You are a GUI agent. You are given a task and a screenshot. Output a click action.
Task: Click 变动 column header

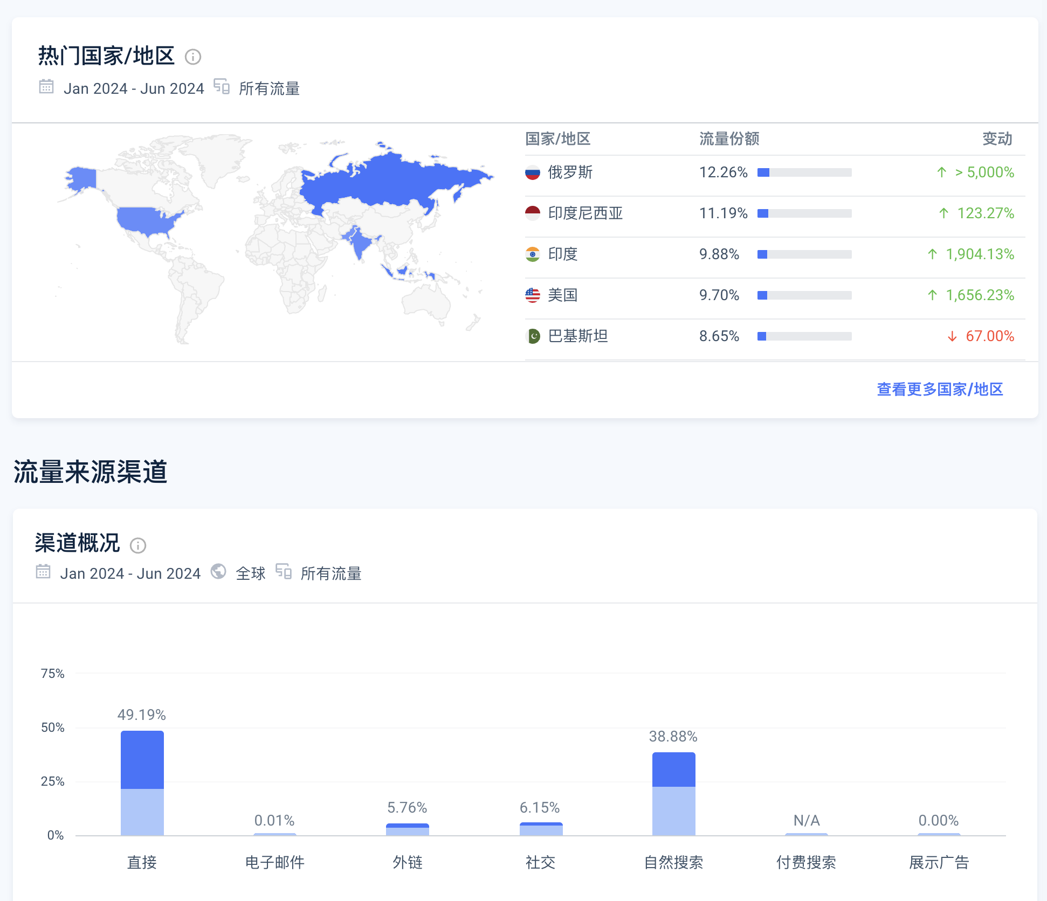click(x=997, y=139)
